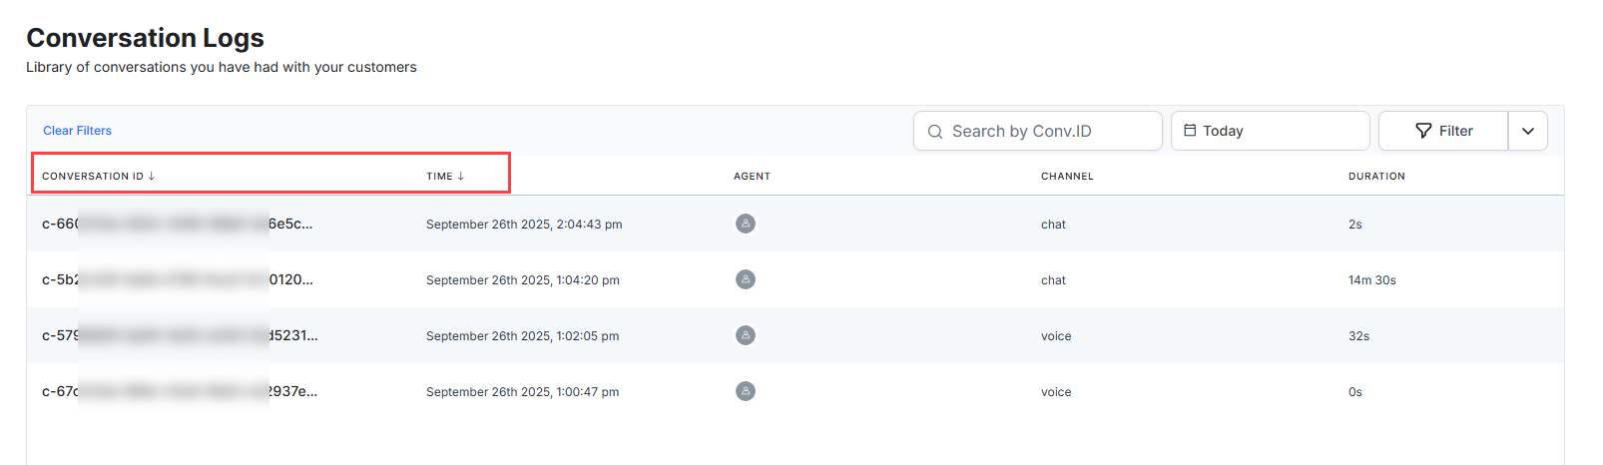Click the search magnifier icon

point(935,132)
